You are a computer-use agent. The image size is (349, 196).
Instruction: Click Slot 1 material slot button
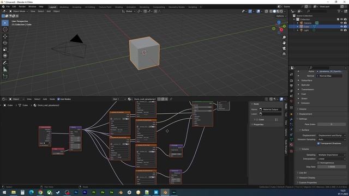pos(119,99)
